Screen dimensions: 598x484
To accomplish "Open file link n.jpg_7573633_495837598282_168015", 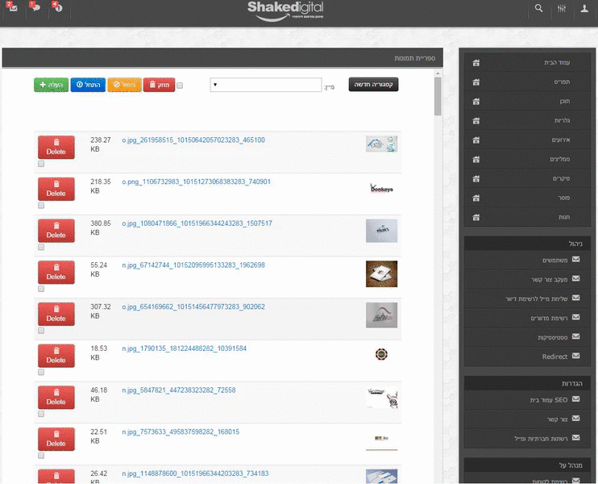I will coord(181,432).
